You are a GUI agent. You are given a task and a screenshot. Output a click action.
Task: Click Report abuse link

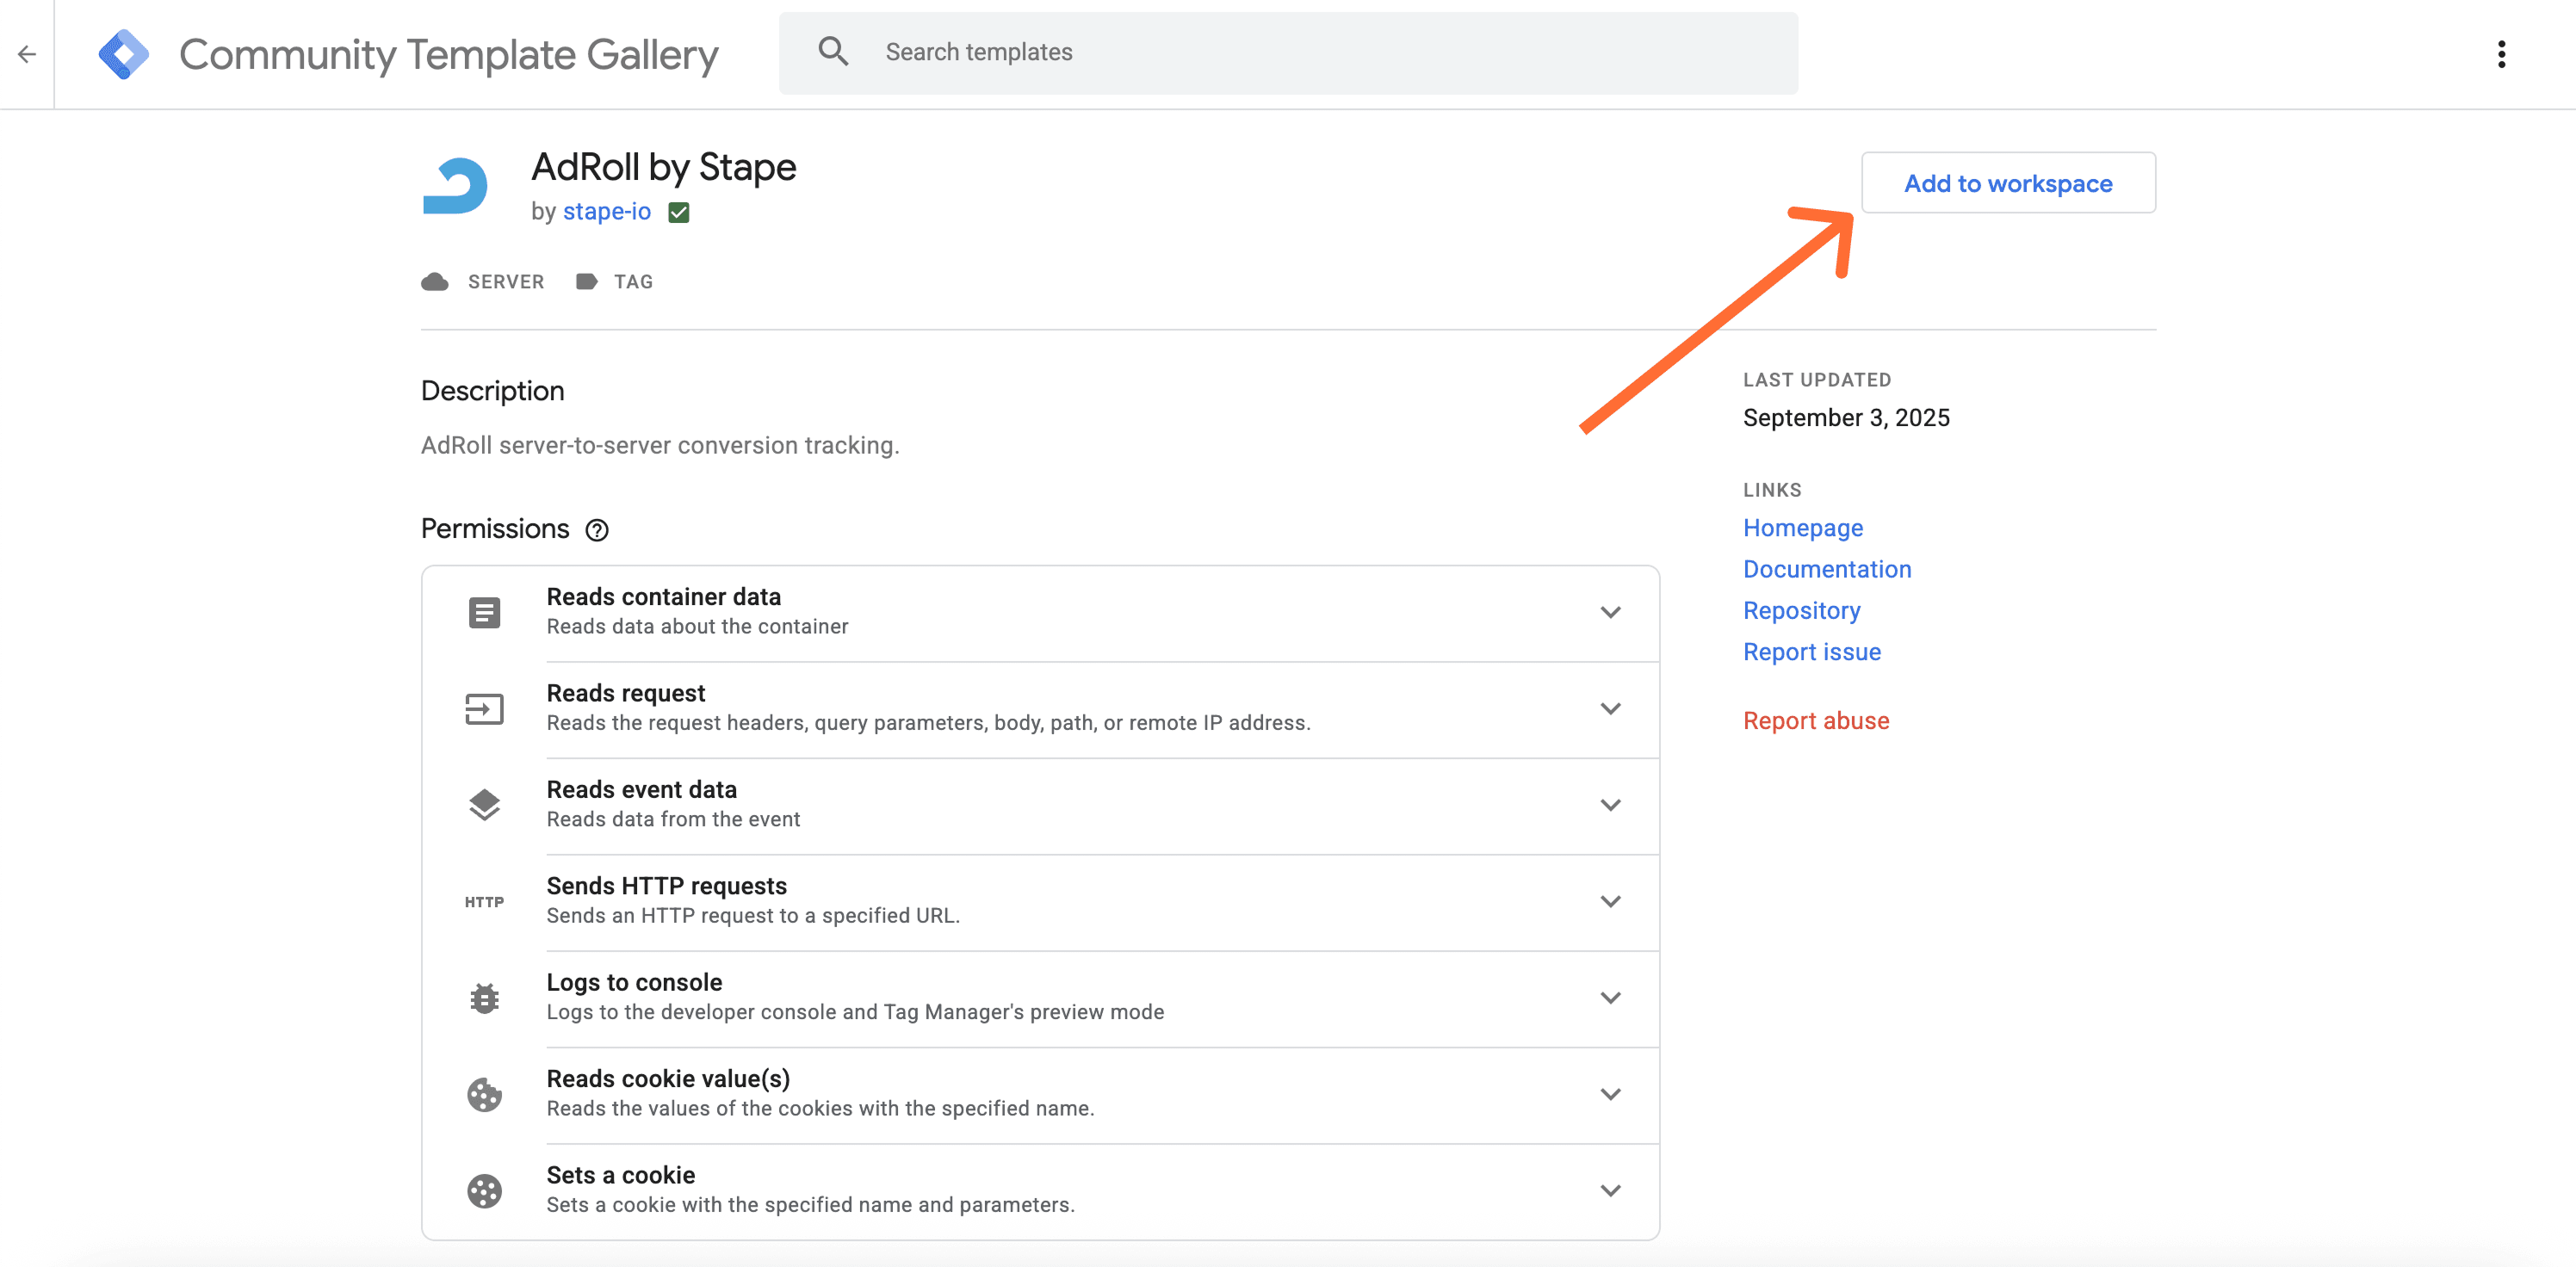click(x=1816, y=721)
